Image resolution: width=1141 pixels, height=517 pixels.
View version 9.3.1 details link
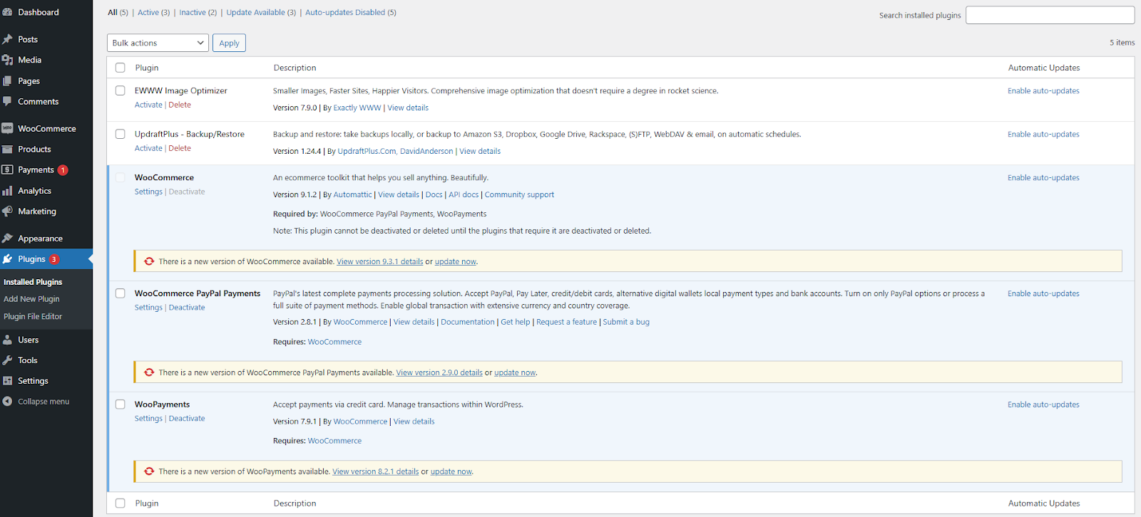[379, 261]
